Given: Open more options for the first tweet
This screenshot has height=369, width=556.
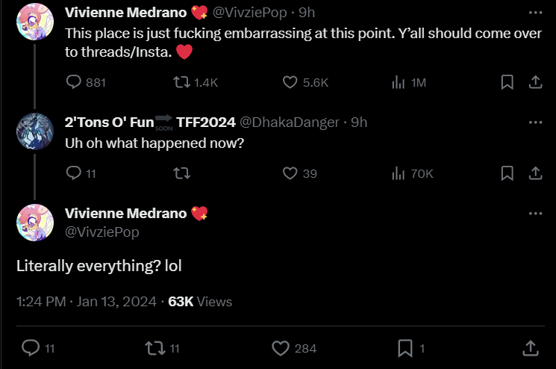Looking at the screenshot, I should tap(535, 13).
